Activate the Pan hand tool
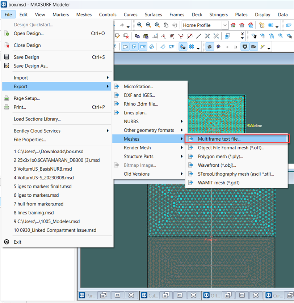The width and height of the screenshot is (294, 303). pyautogui.click(x=166, y=25)
